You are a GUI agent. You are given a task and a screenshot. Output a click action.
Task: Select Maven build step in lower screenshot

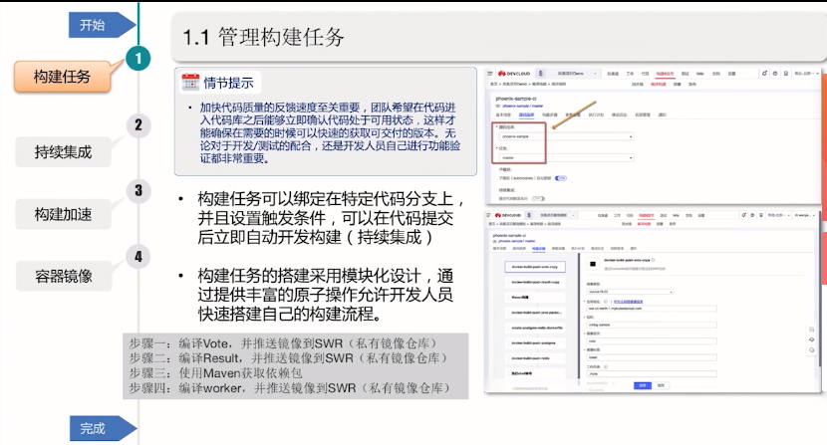pyautogui.click(x=535, y=298)
